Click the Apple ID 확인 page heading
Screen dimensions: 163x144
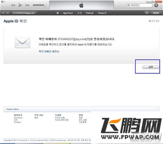click(15, 21)
